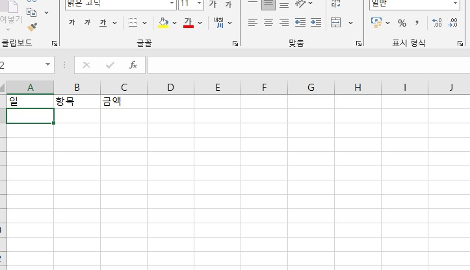Expand the borders dropdown arrow
470x270 pixels.
(144, 23)
